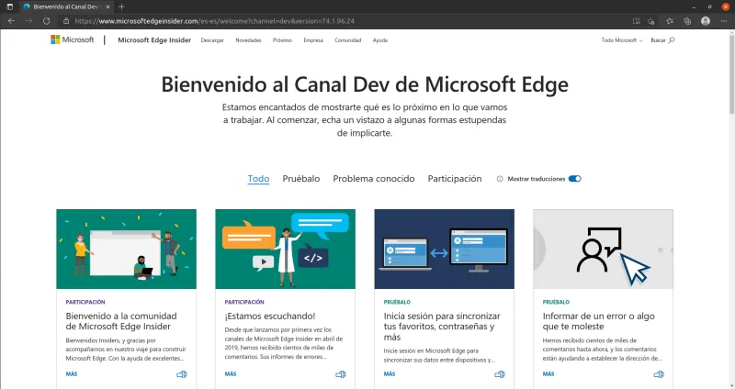Share icon on Informar de un error card
The image size is (735, 389).
[x=659, y=374]
